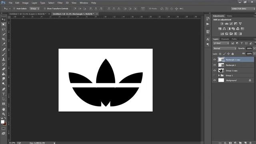Toggle lock all layer button
256x144 pixels.
click(233, 54)
